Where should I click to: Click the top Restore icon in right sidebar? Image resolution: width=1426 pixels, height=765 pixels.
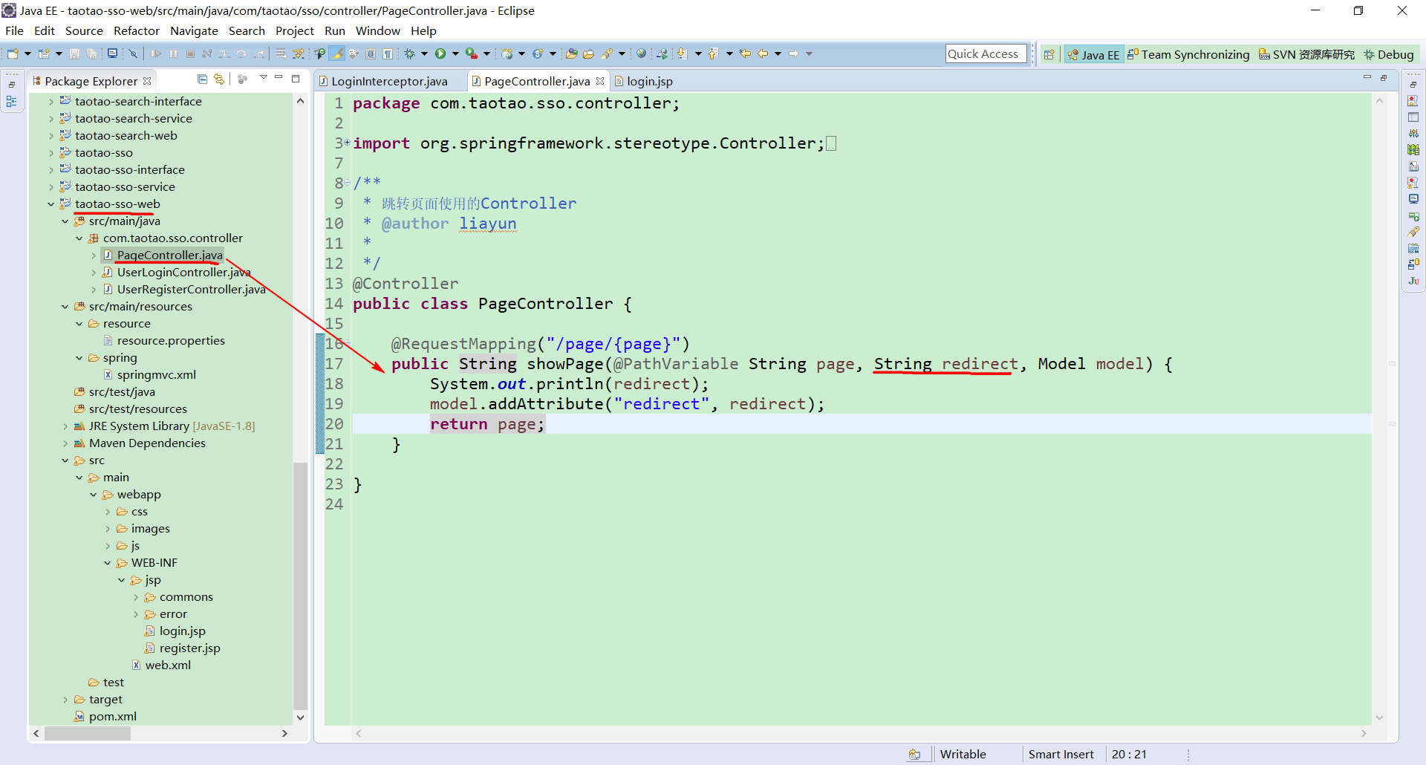[1413, 84]
